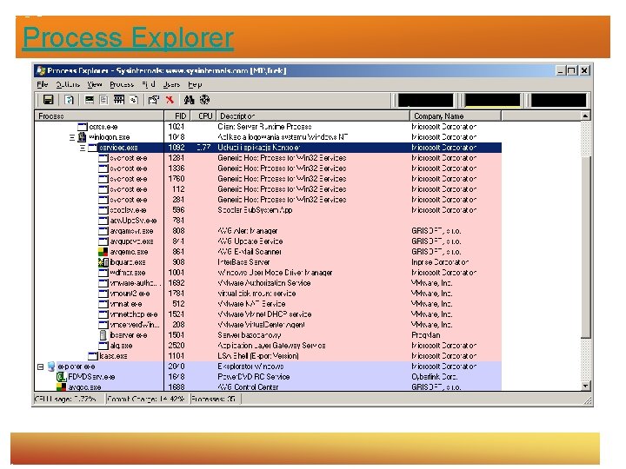Click the avgcc.exe process icon
The height and width of the screenshot is (469, 626).
click(61, 387)
